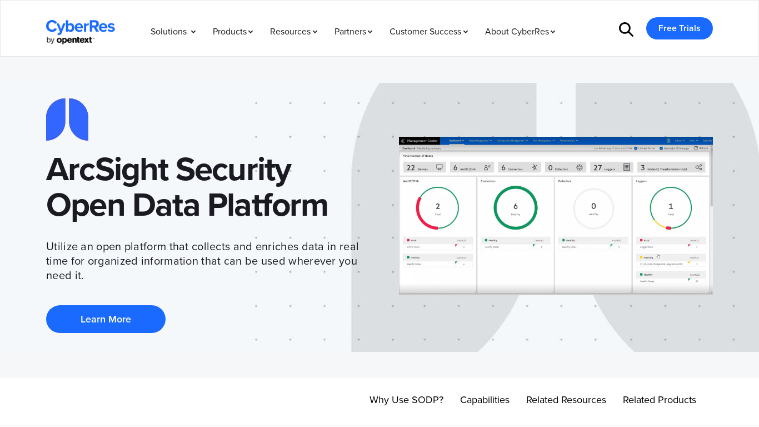
Task: Open the About CyberRes navigation menu
Action: [x=517, y=32]
